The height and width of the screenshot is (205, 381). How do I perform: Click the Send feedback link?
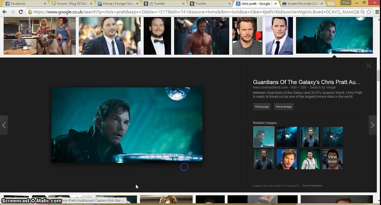313,186
